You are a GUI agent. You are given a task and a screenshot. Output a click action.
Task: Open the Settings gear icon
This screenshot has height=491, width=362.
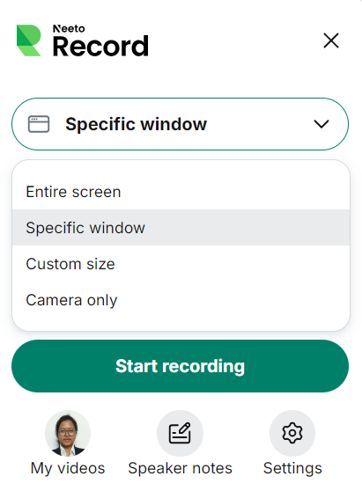[x=292, y=433]
